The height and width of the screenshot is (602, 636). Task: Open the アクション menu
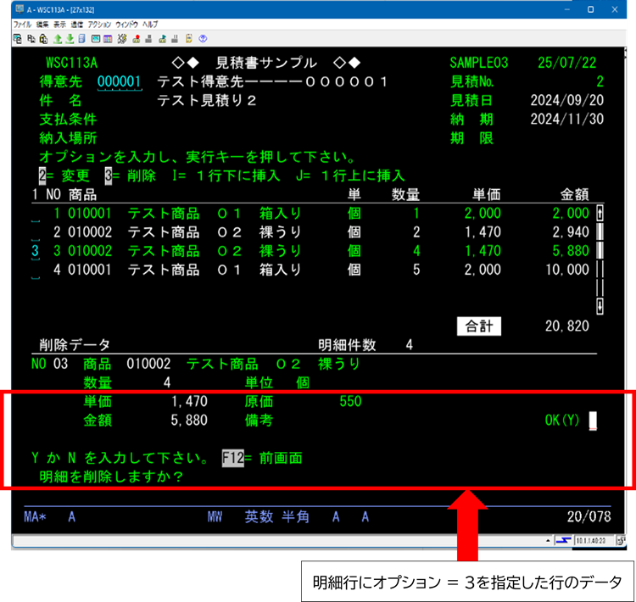[x=99, y=25]
